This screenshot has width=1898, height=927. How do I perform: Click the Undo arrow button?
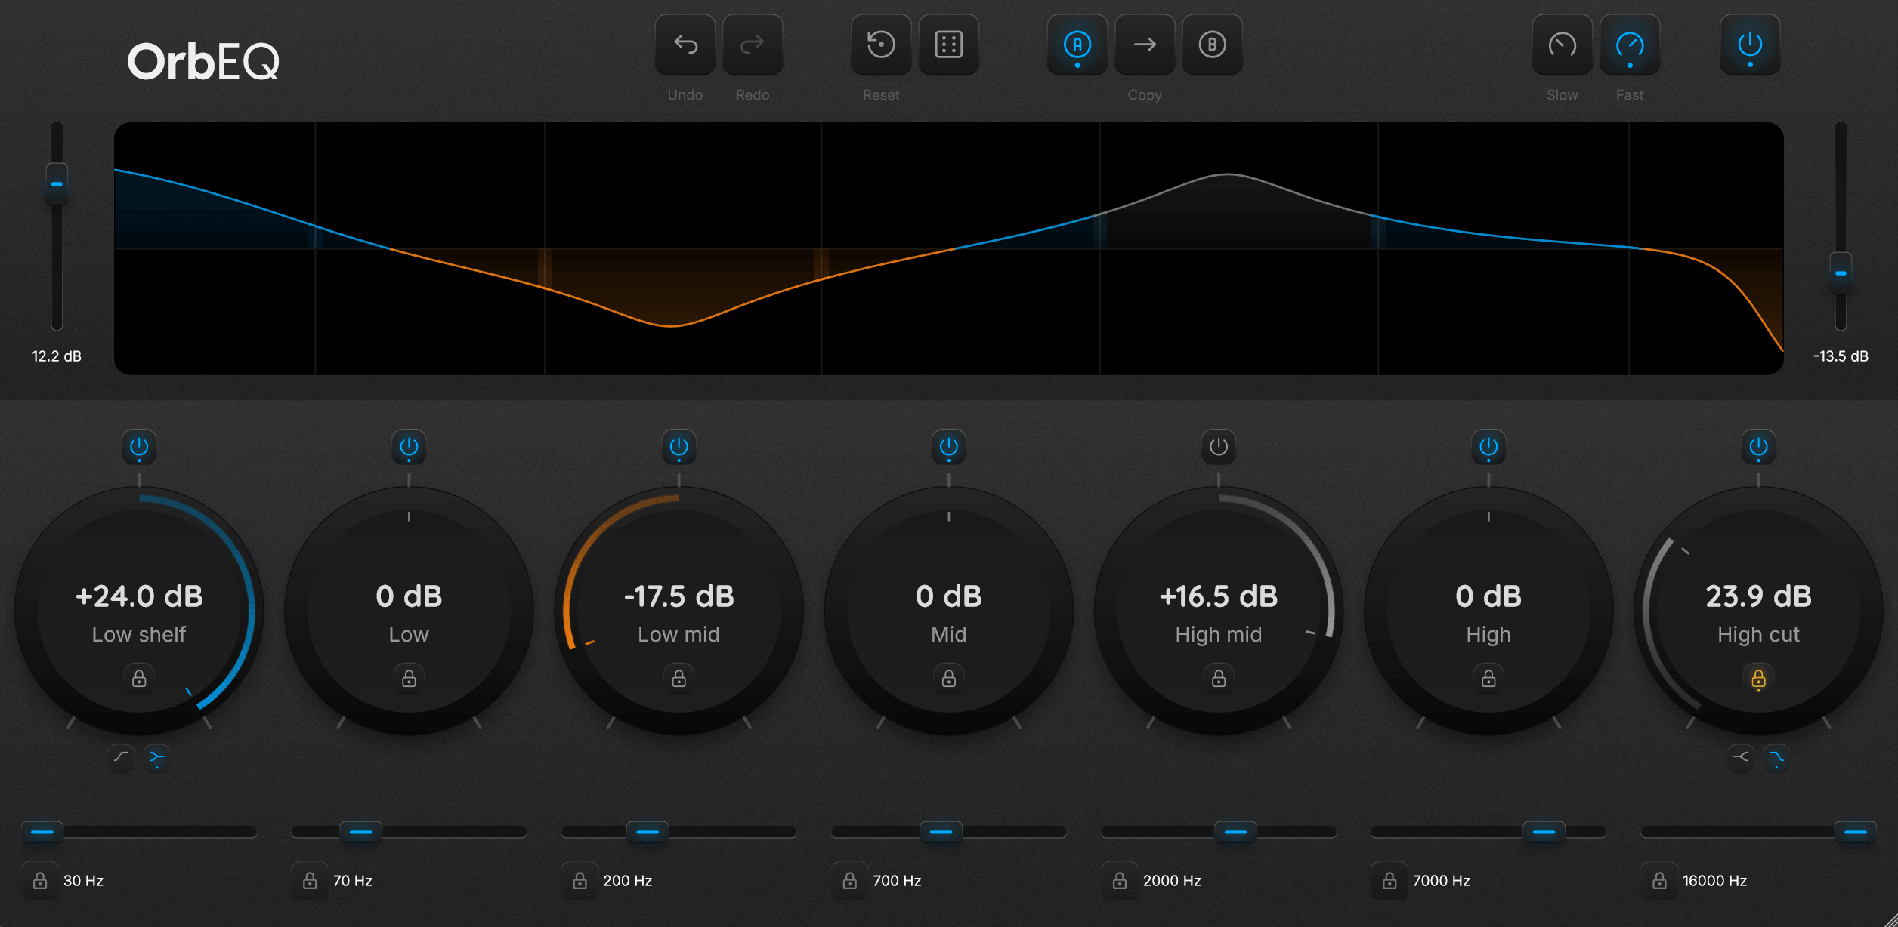coord(685,45)
